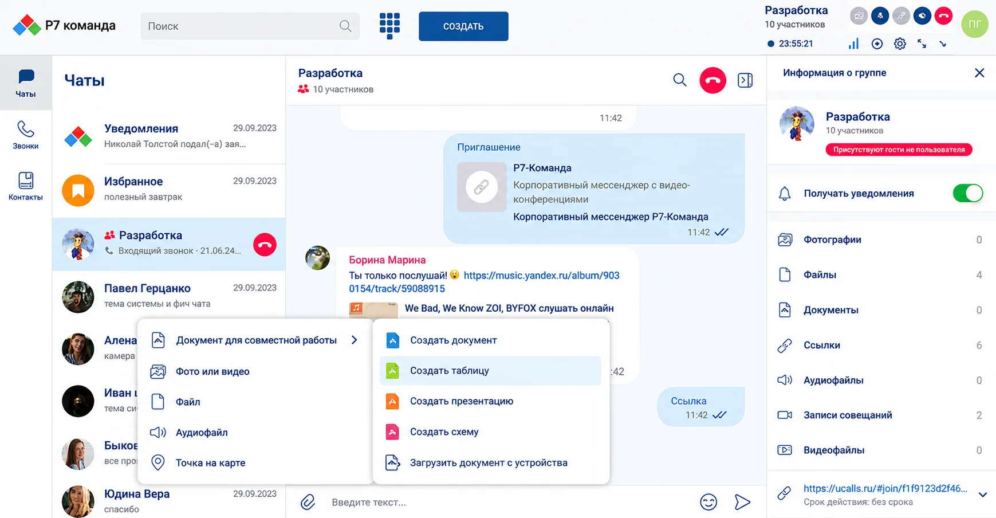Go to Звонки in the left sidebar
The image size is (996, 518).
(25, 135)
